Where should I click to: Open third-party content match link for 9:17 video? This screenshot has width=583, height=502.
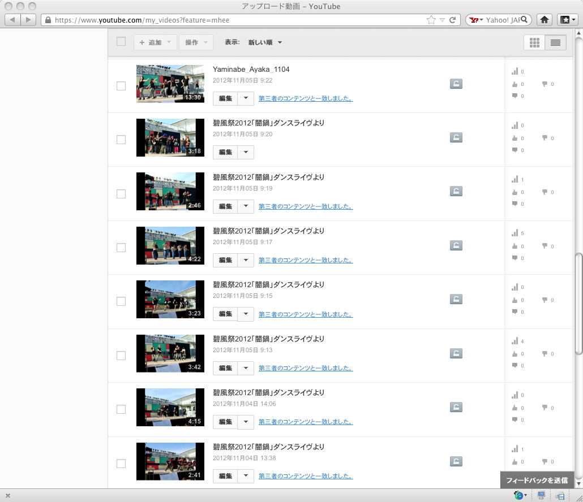(x=306, y=260)
